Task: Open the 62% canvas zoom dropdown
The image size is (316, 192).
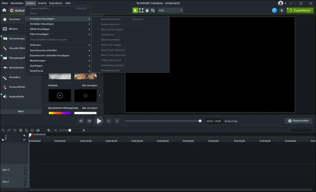Action: (x=170, y=10)
